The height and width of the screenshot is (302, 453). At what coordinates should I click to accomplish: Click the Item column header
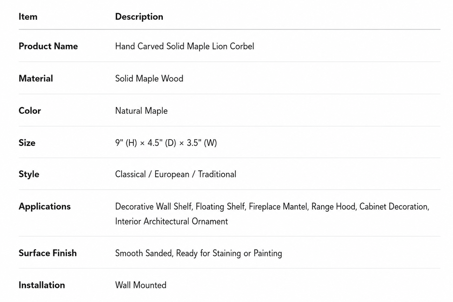(x=28, y=17)
